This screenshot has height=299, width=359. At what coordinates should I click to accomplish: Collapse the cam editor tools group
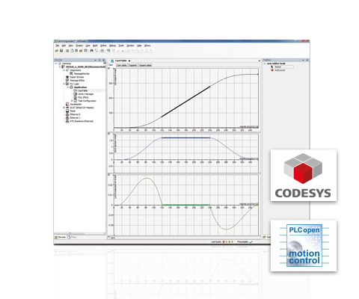(265, 64)
